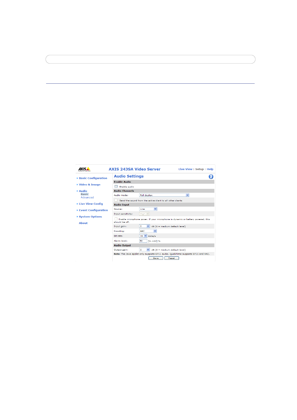Expand the System Options menu
The width and height of the screenshot is (297, 420).
pyautogui.click(x=90, y=217)
